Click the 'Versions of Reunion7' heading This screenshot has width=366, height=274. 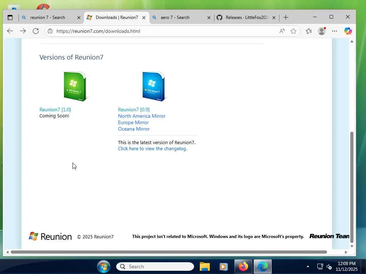pos(71,57)
